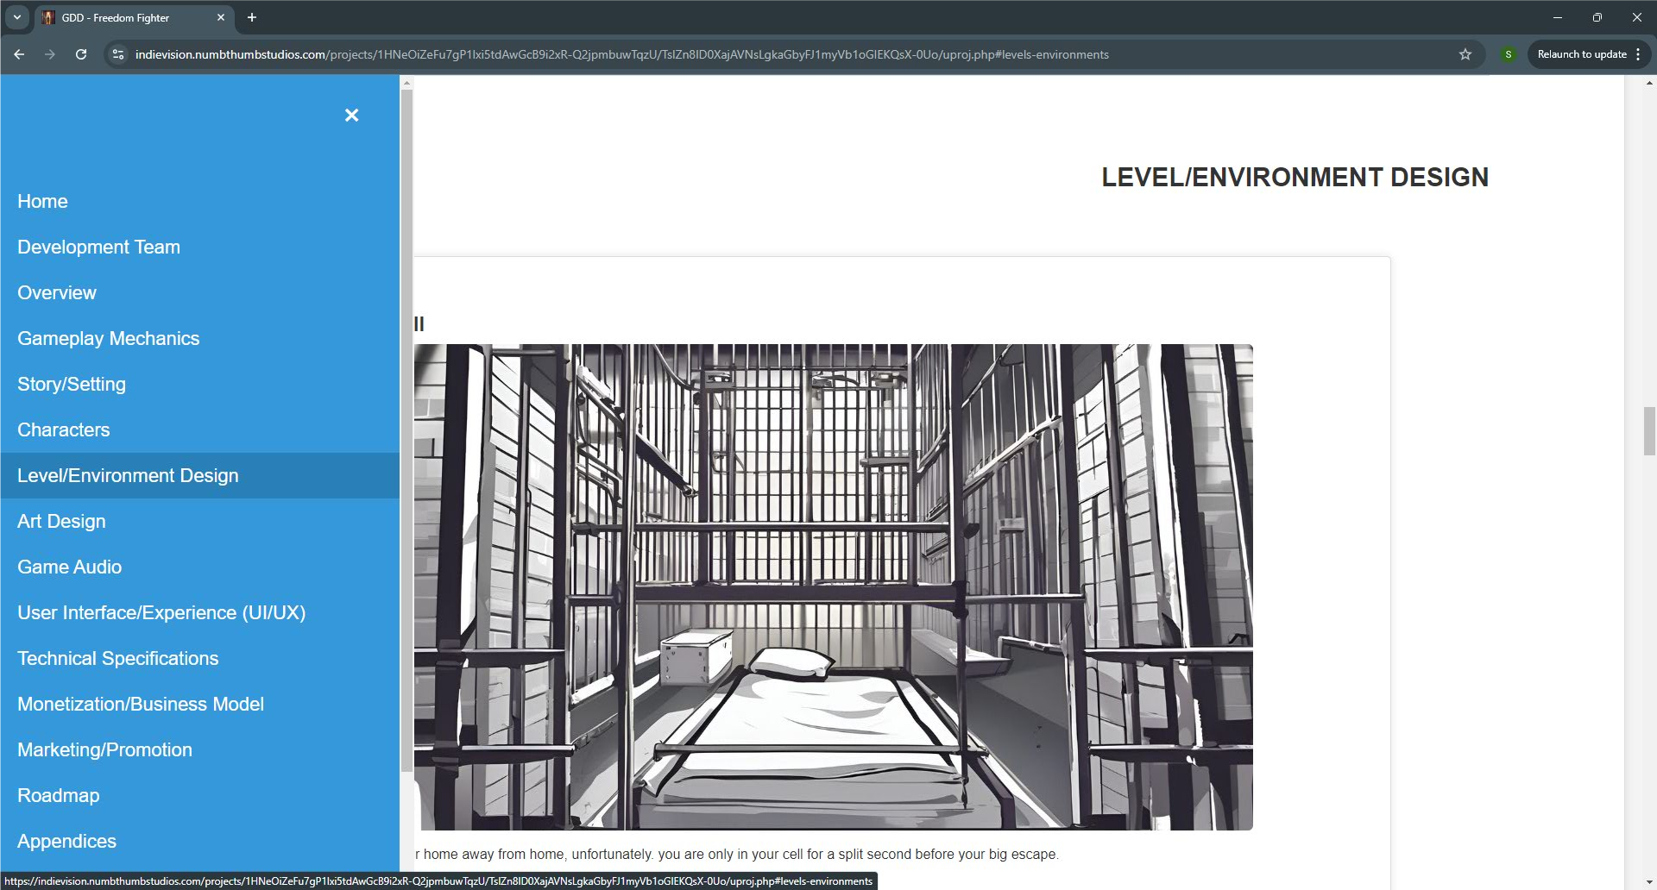Click the browser forward arrow
This screenshot has height=890, width=1657.
coord(50,54)
